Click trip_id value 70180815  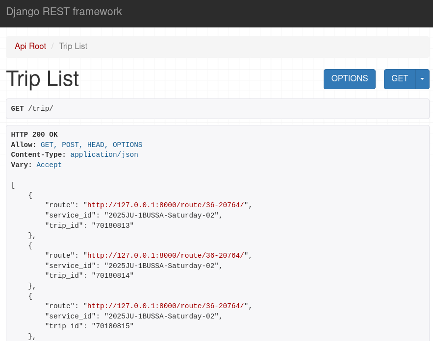(x=112, y=326)
